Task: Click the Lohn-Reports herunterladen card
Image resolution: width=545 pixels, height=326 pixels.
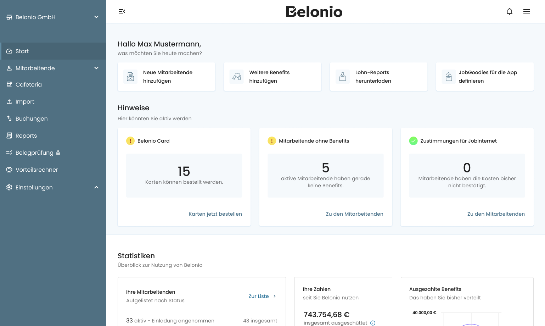Action: (378, 77)
